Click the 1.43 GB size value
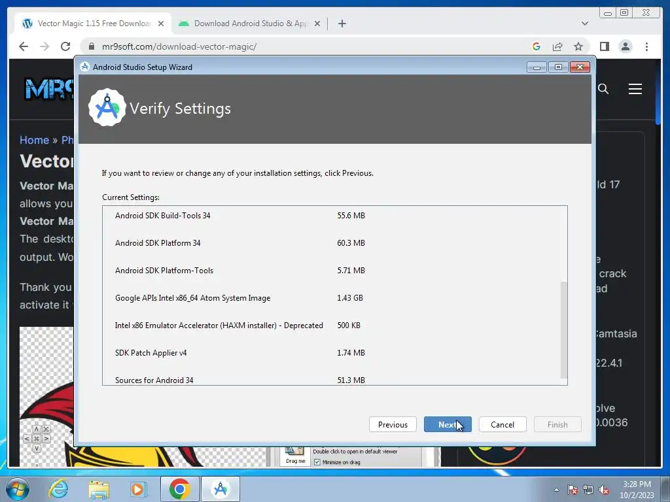Screen dimensions: 670x502 [350, 298]
